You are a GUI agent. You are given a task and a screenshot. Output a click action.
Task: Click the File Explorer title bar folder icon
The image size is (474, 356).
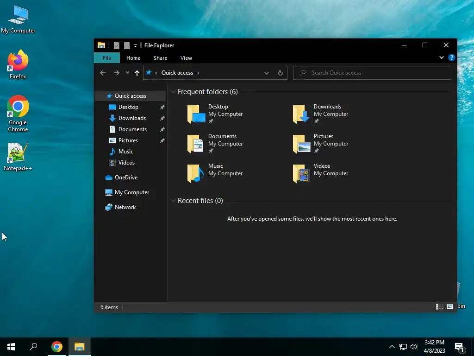[101, 45]
